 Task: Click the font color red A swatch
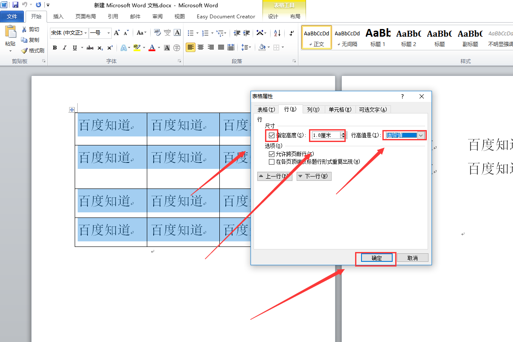pyautogui.click(x=152, y=48)
